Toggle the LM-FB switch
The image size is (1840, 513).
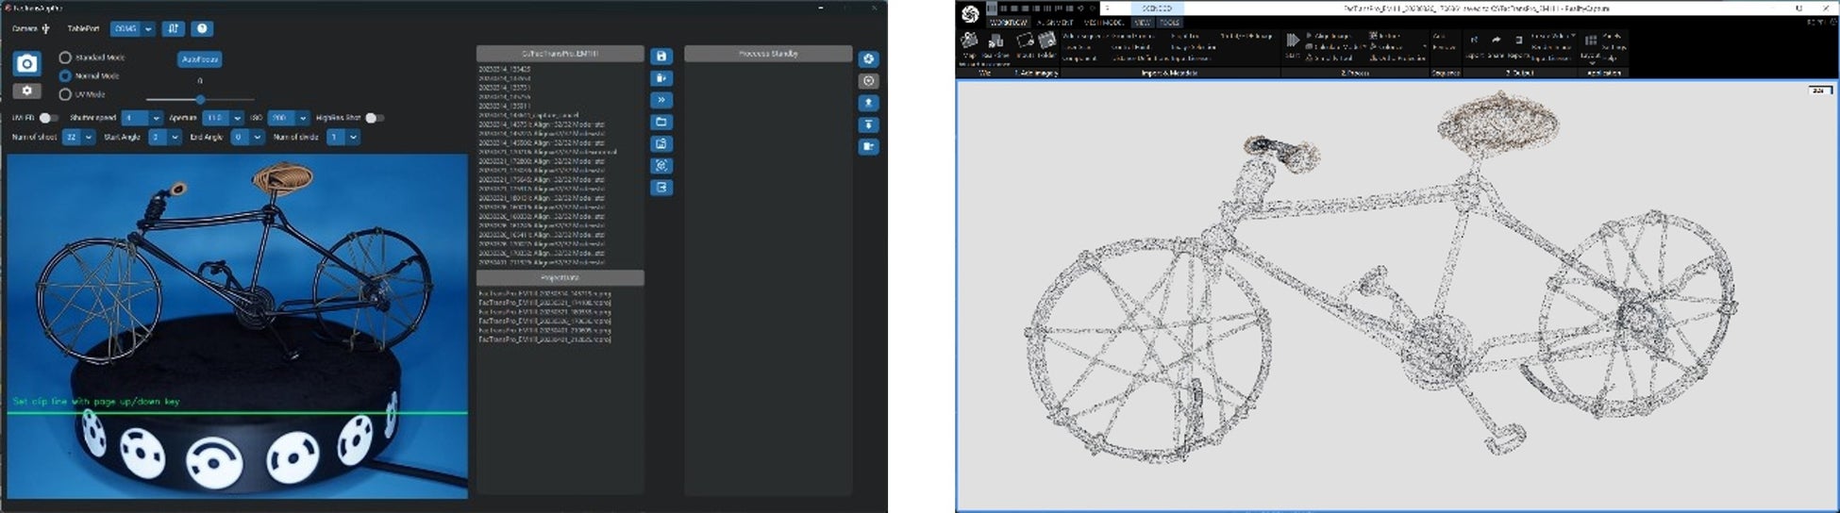[x=47, y=118]
